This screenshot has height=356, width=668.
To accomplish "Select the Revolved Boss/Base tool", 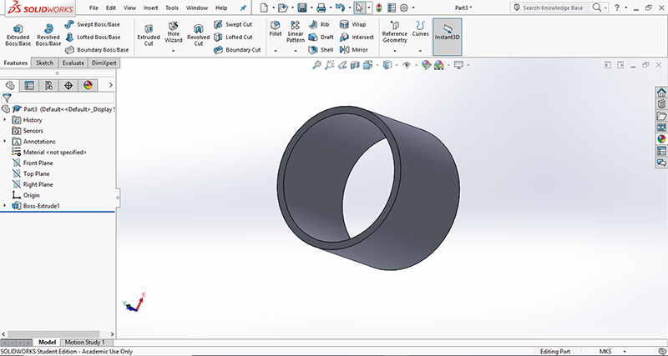I will pos(48,33).
